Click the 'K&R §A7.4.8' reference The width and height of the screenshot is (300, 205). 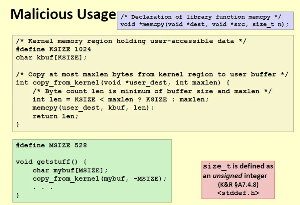(x=238, y=185)
